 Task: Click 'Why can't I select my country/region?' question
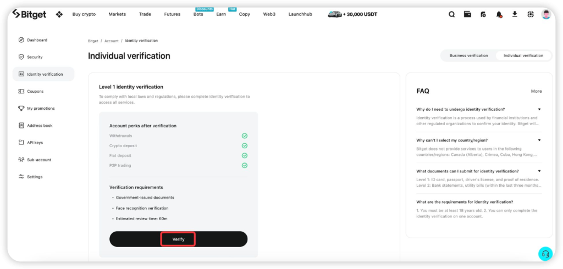(x=452, y=140)
